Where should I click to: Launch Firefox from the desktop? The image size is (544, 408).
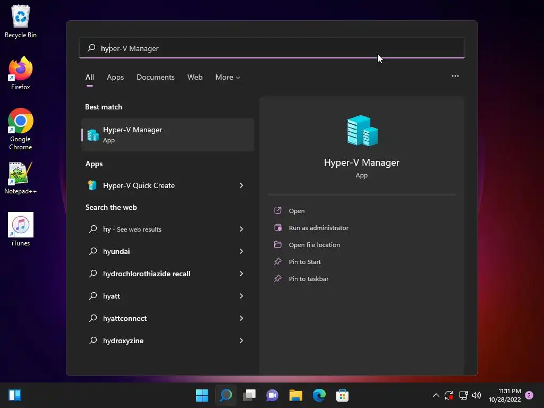[21, 73]
